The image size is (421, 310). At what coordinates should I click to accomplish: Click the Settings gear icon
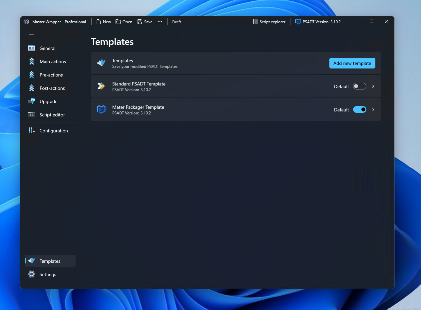pyautogui.click(x=32, y=274)
